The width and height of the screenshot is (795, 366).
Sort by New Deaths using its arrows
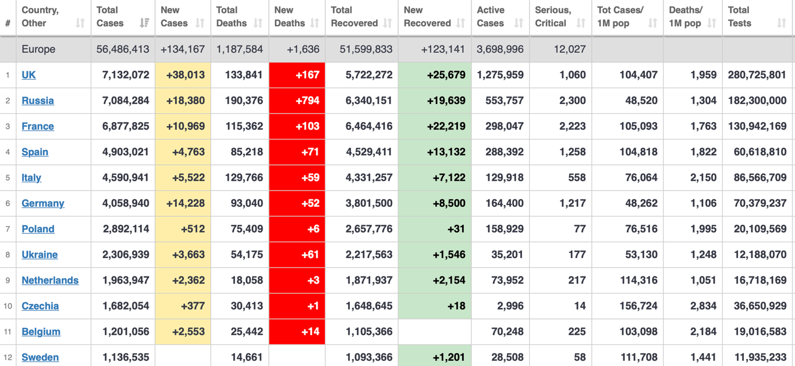pyautogui.click(x=315, y=23)
